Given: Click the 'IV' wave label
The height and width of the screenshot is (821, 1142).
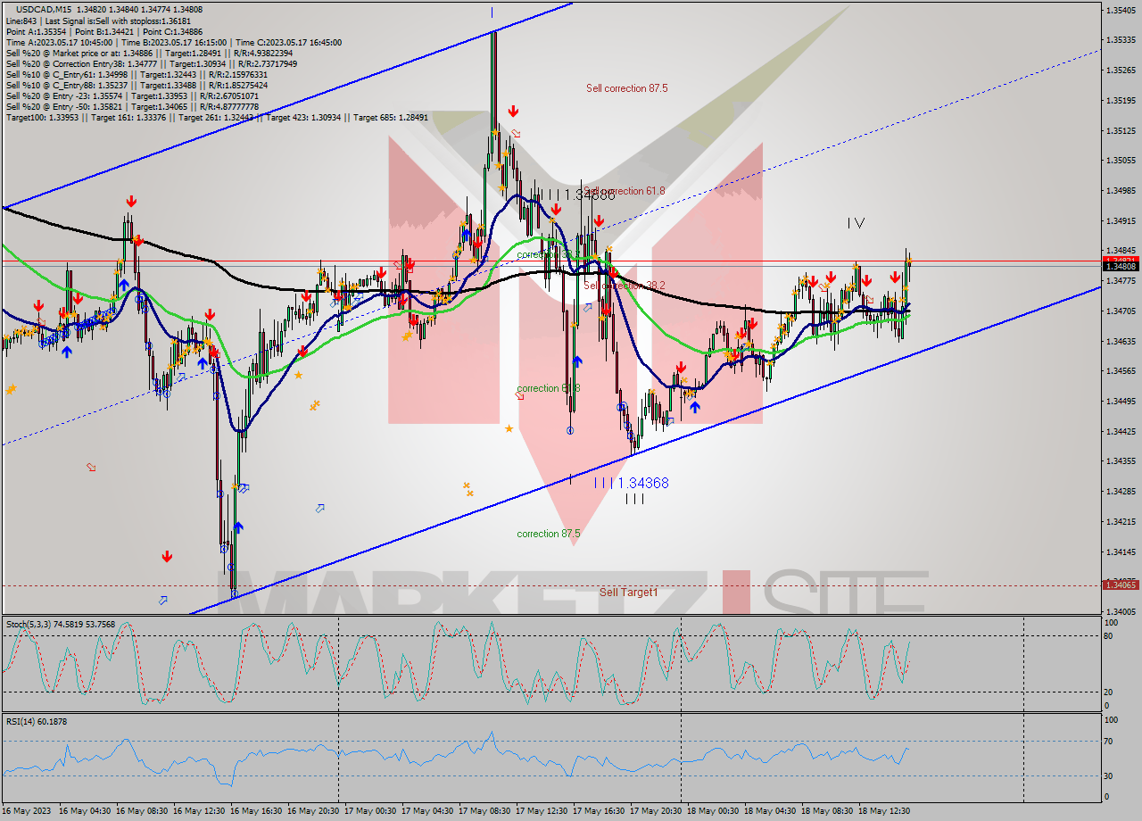Looking at the screenshot, I should (856, 222).
